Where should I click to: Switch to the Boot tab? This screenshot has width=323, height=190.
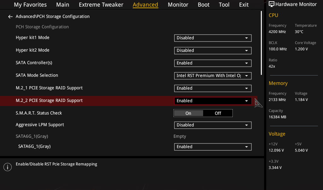pos(203,4)
